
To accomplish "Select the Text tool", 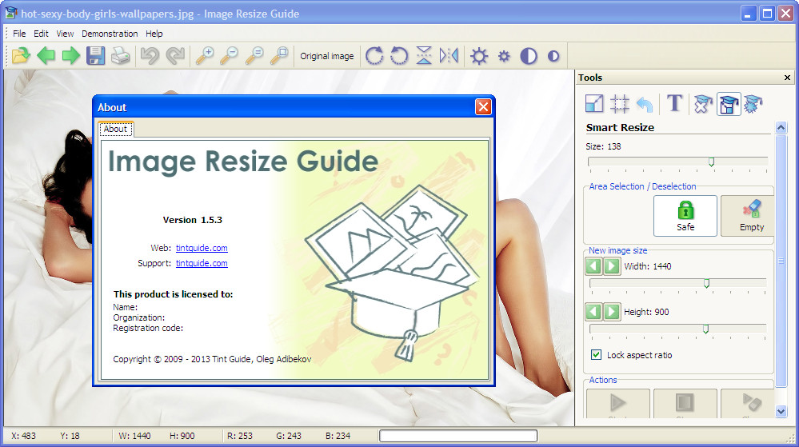I will click(x=675, y=103).
